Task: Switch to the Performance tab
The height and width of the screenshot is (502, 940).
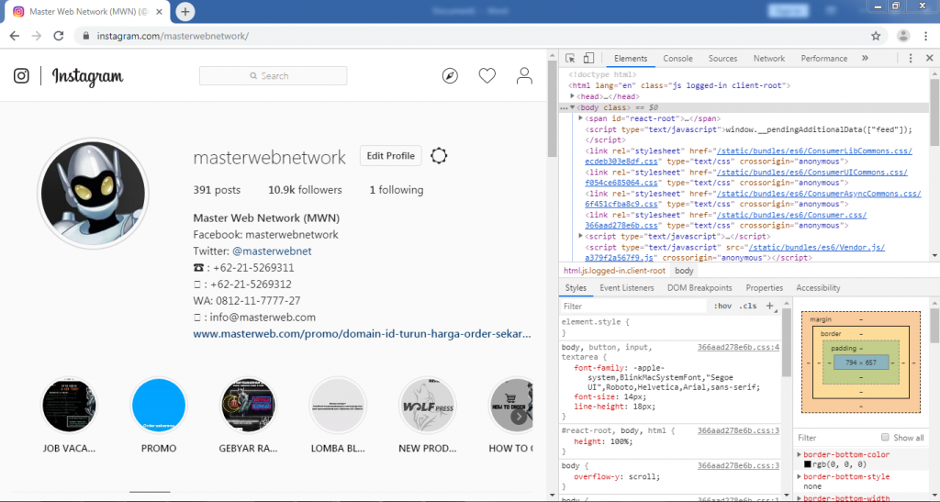Action: point(823,58)
